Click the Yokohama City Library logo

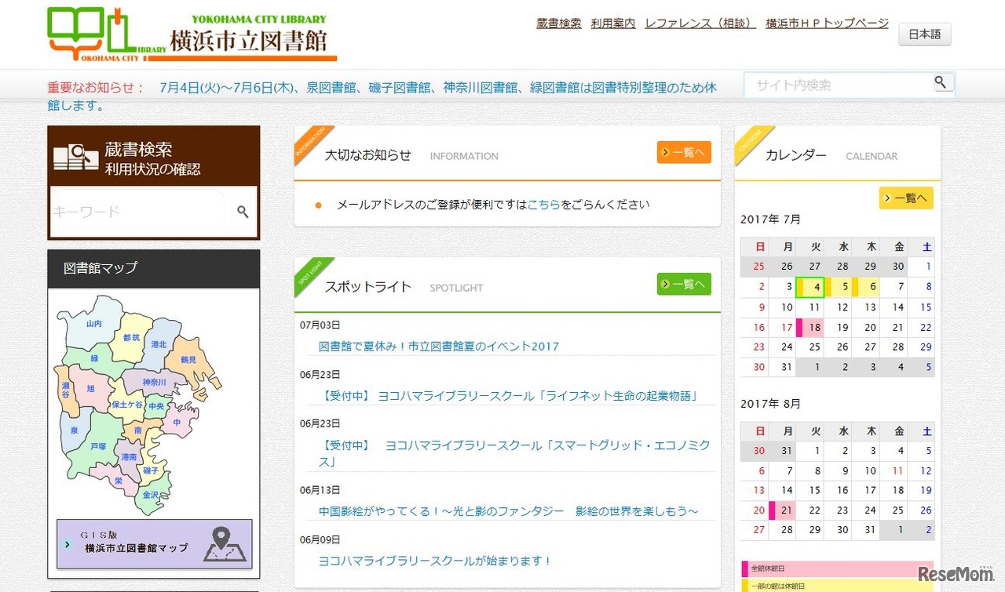[x=192, y=35]
